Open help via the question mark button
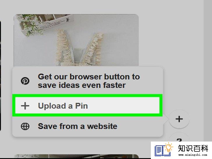 pyautogui.click(x=179, y=138)
